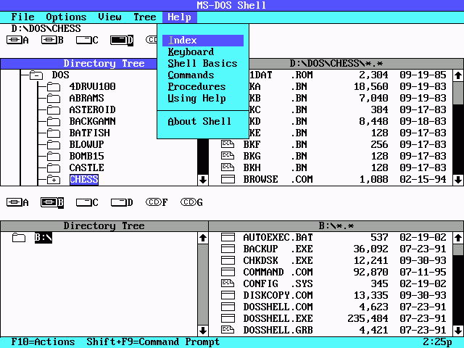Viewport: 464px width, 348px height.
Task: Click the CONFIG.SYS file icon
Action: (x=228, y=283)
